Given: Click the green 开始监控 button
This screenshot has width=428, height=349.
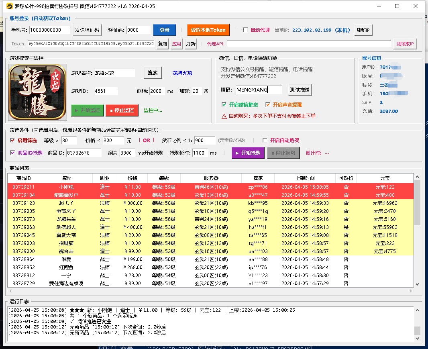Looking at the screenshot, I should point(88,110).
